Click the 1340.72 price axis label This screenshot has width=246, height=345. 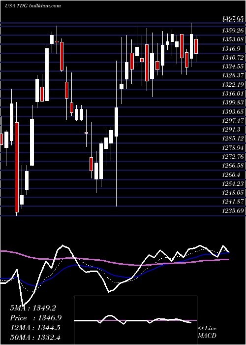233,57
